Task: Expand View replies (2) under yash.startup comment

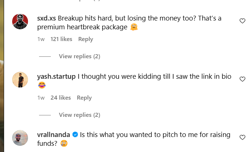Action: coord(79,115)
